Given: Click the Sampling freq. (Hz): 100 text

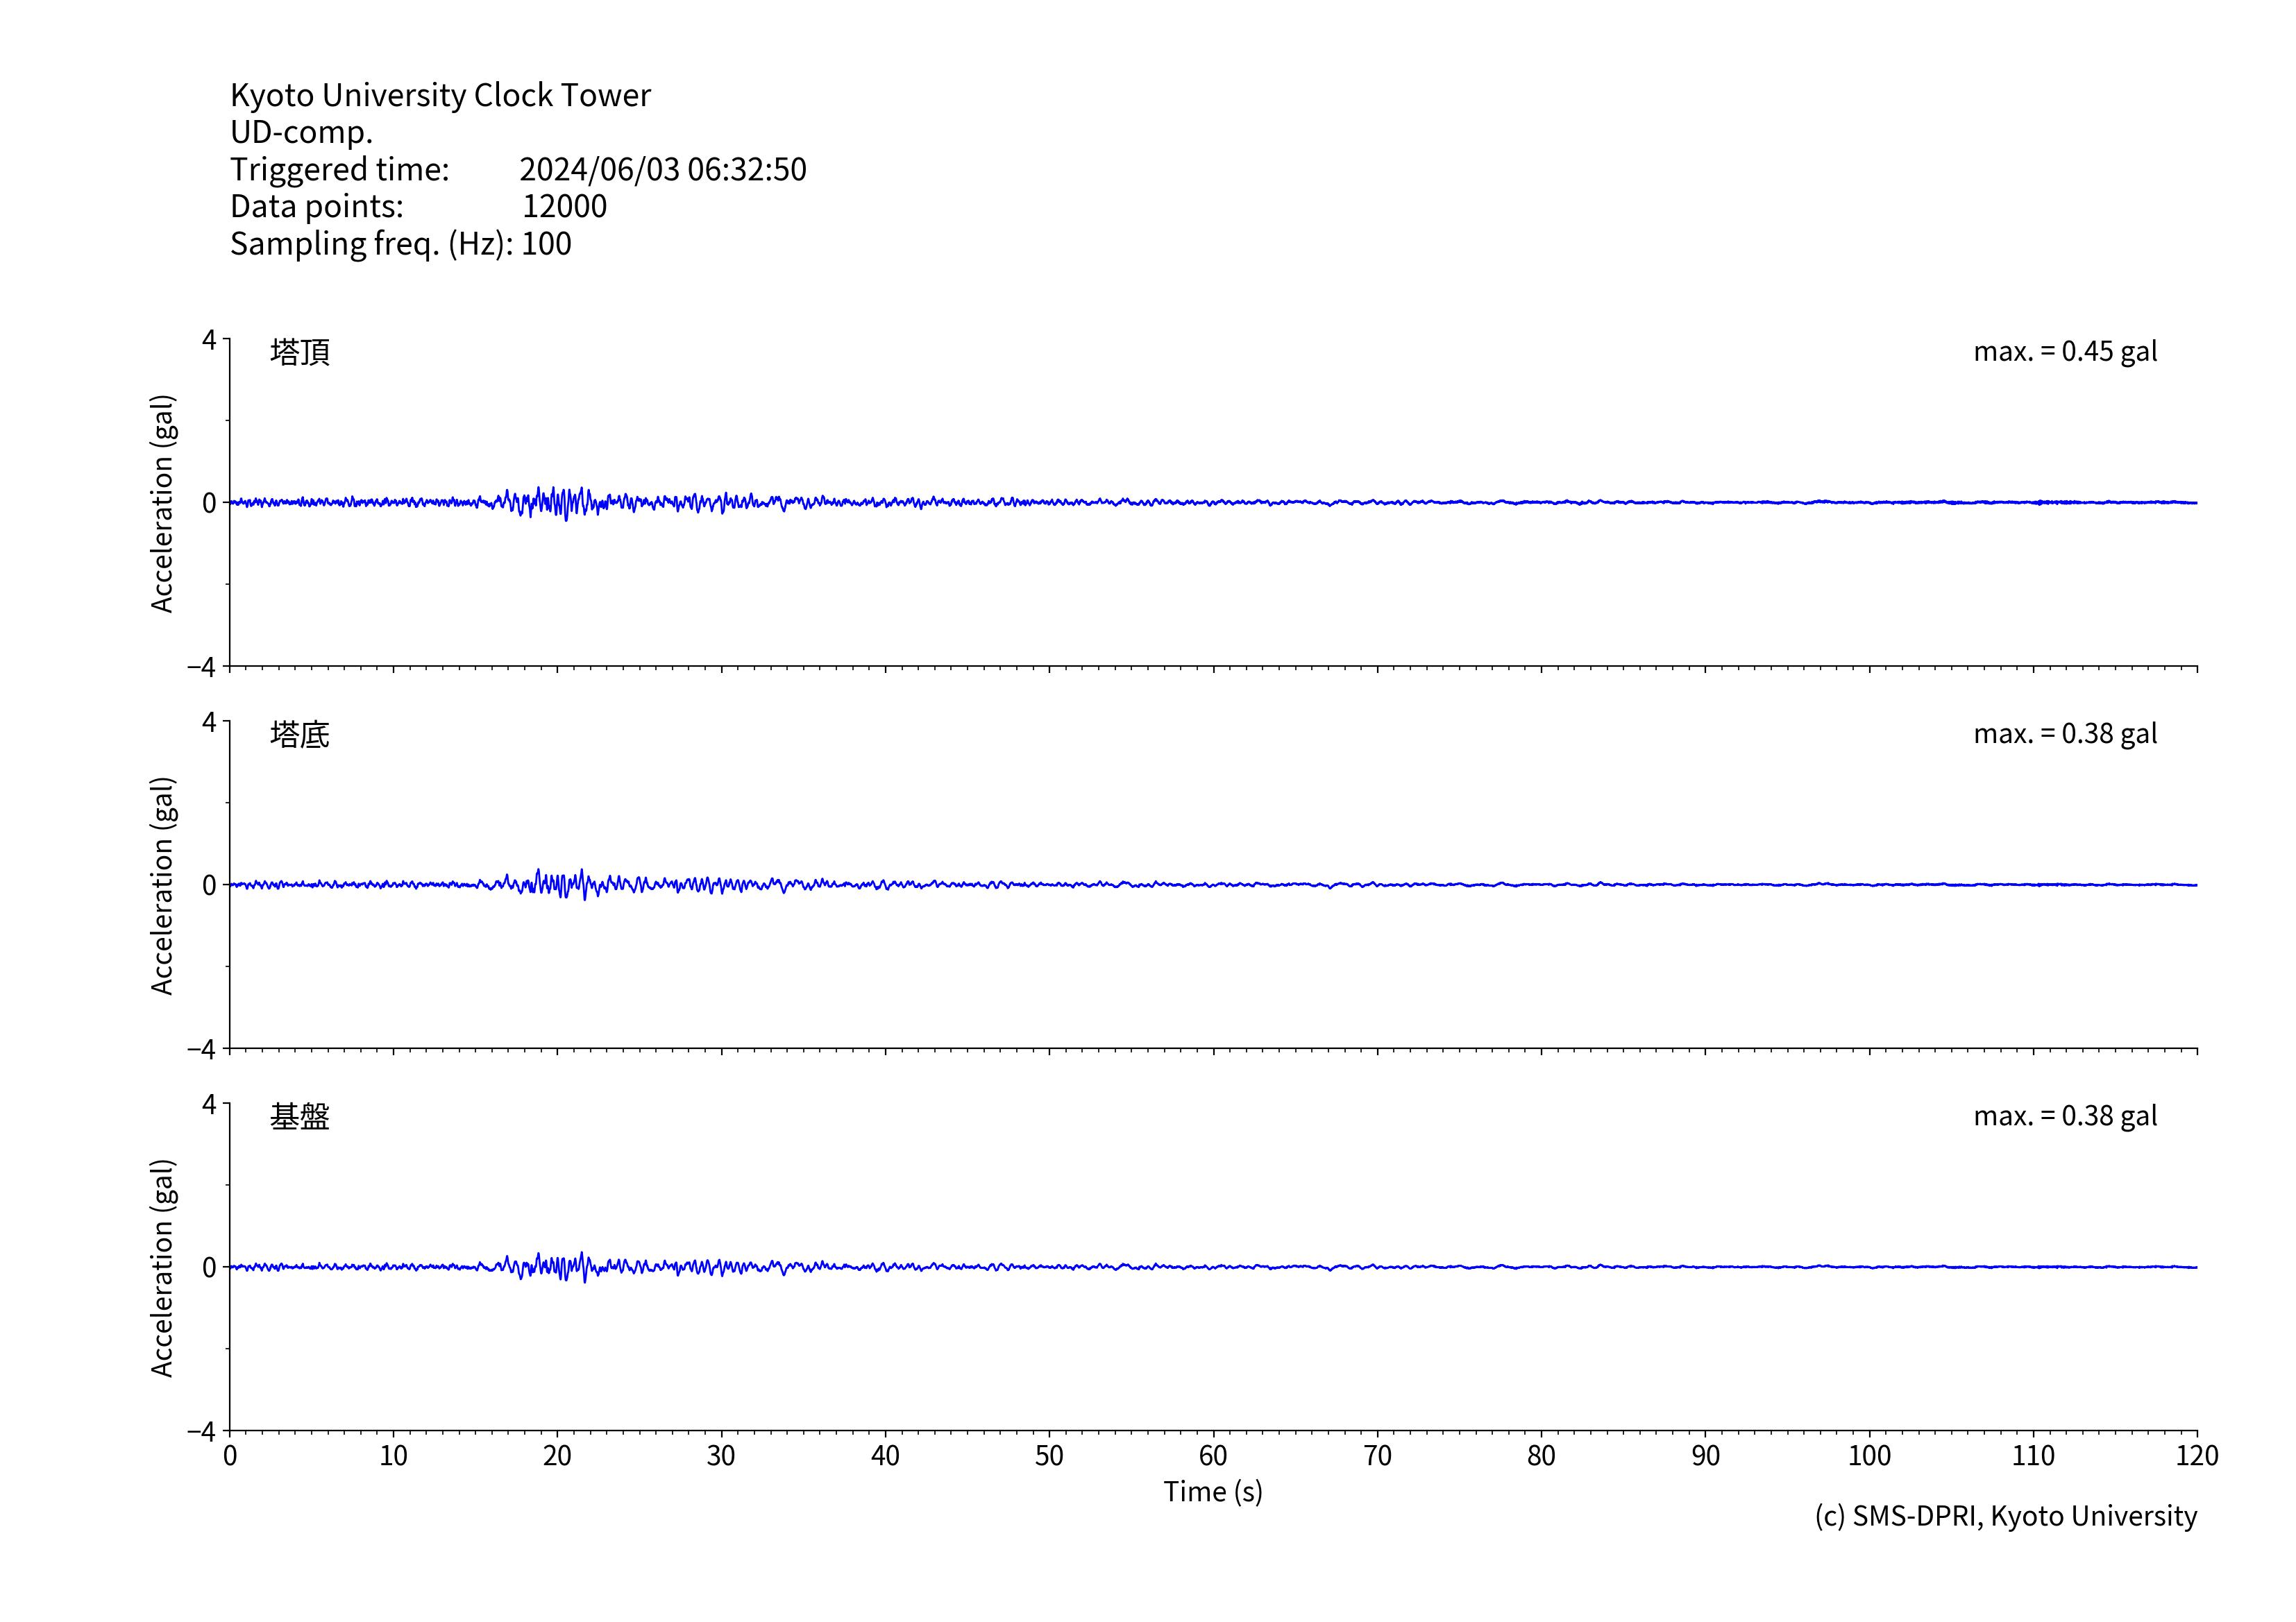Looking at the screenshot, I should click(x=400, y=244).
